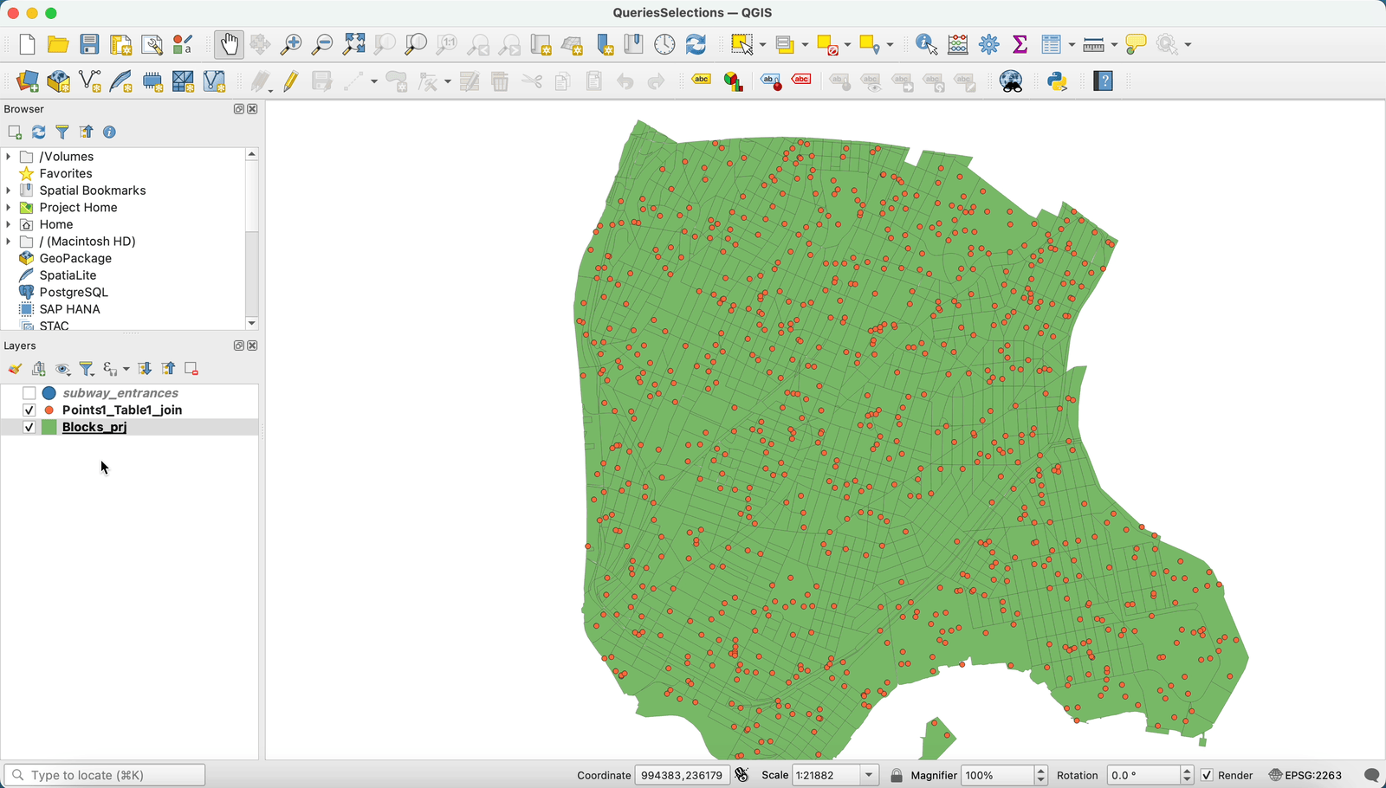Show Statistical Summary panel
1386x788 pixels.
point(1020,44)
